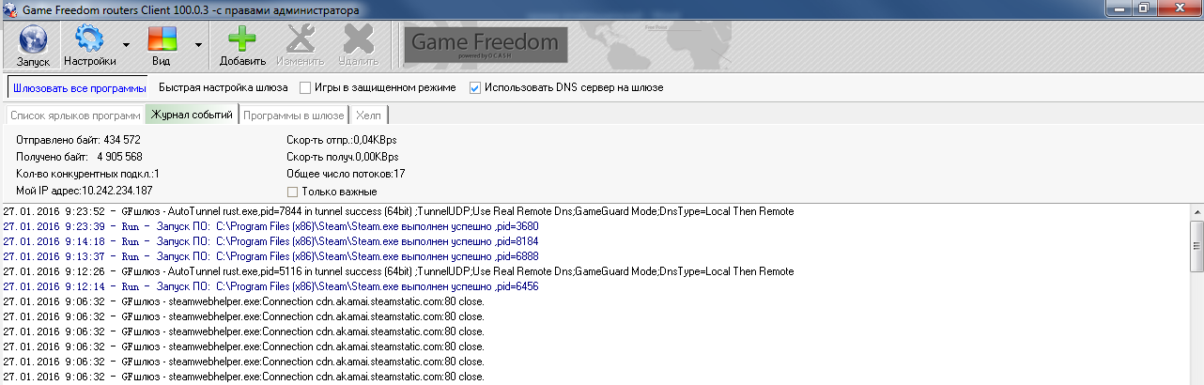Open the Хелп tab
The width and height of the screenshot is (1204, 385).
click(369, 115)
